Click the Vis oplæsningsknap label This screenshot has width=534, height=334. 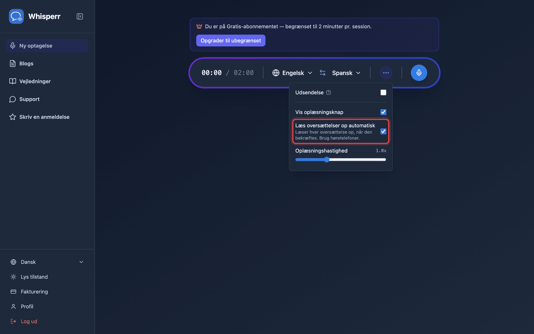coord(319,112)
